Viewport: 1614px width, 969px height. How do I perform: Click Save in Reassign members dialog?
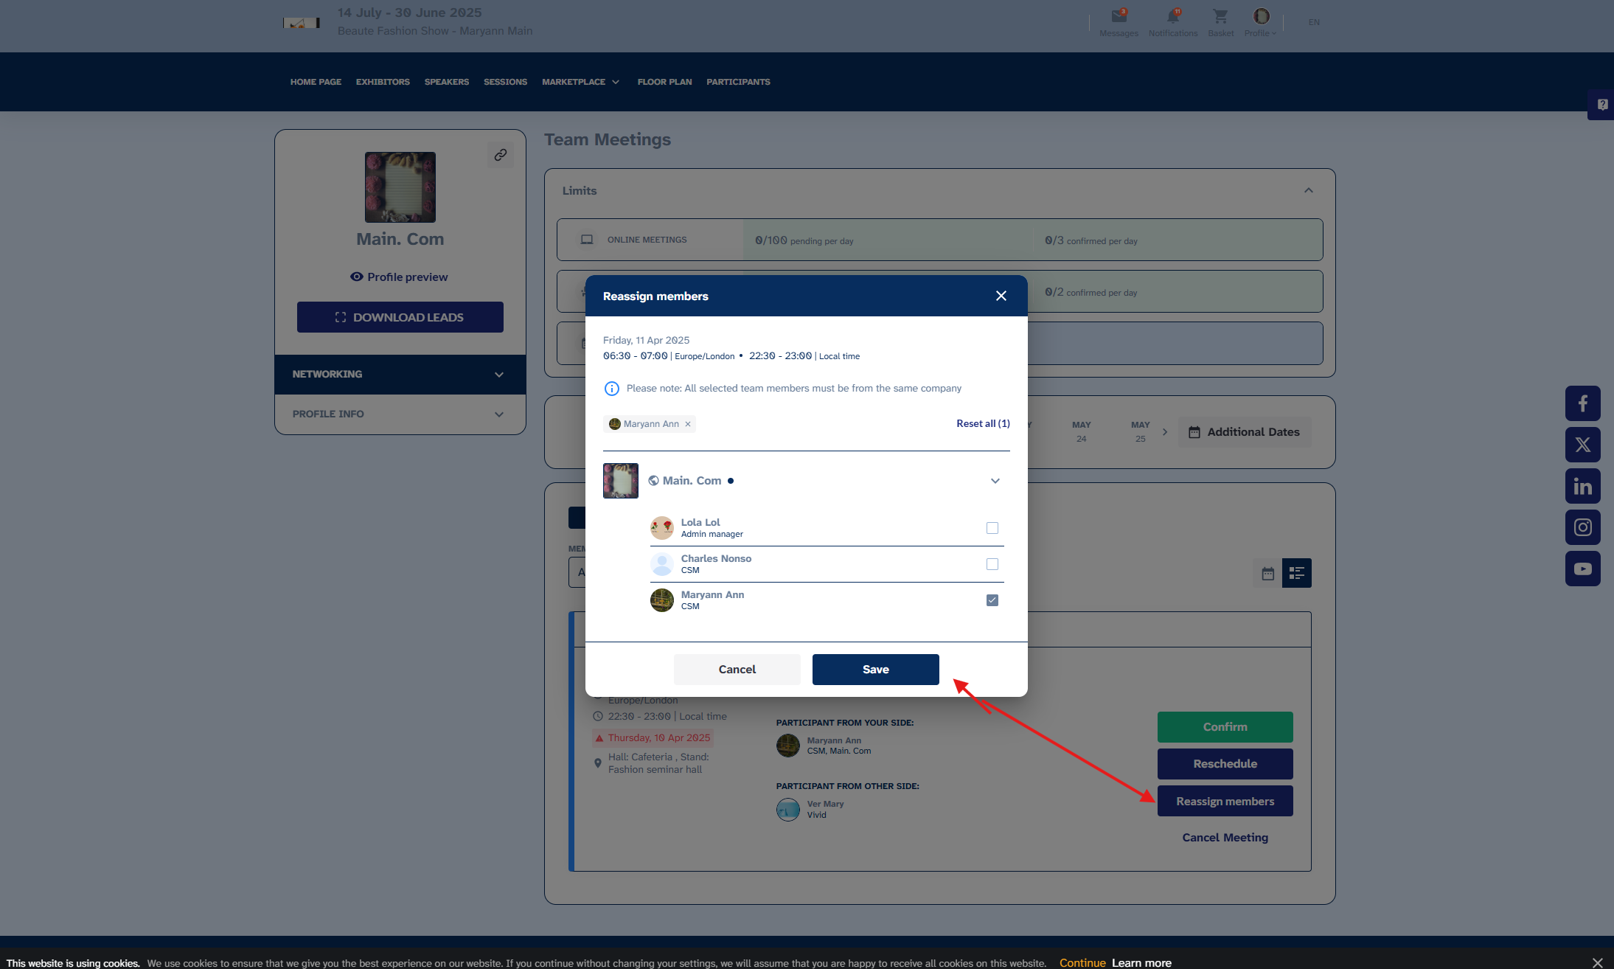tap(875, 670)
